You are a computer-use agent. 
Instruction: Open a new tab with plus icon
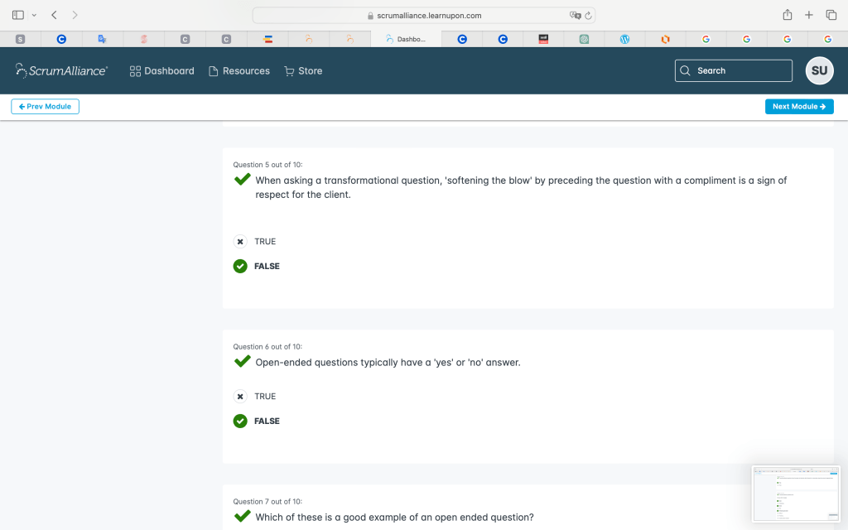pyautogui.click(x=809, y=15)
